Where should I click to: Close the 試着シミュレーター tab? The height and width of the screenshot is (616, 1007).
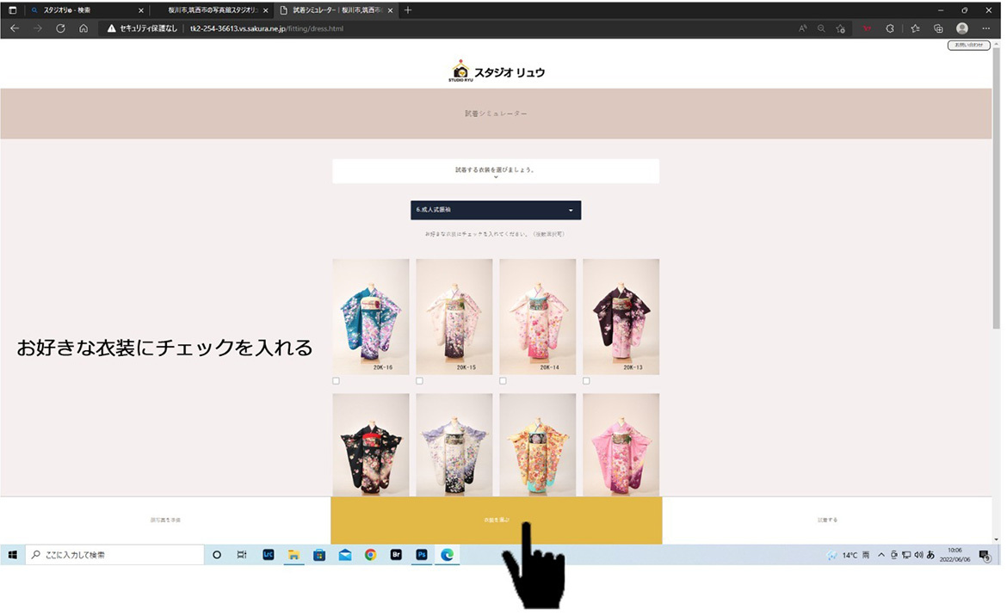[390, 10]
